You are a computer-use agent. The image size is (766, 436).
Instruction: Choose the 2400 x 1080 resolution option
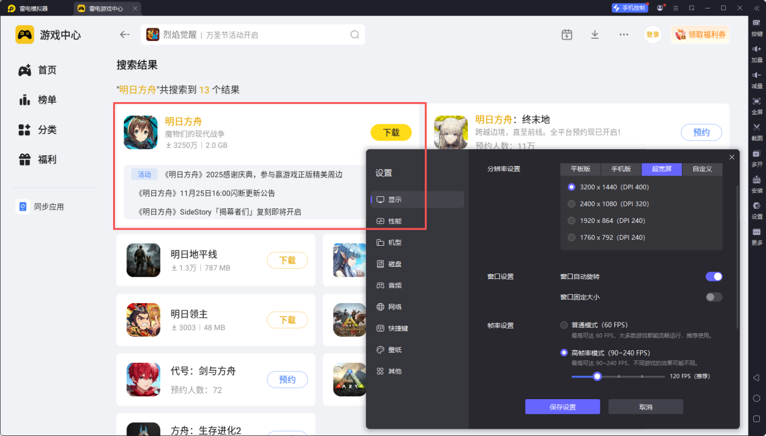point(571,204)
